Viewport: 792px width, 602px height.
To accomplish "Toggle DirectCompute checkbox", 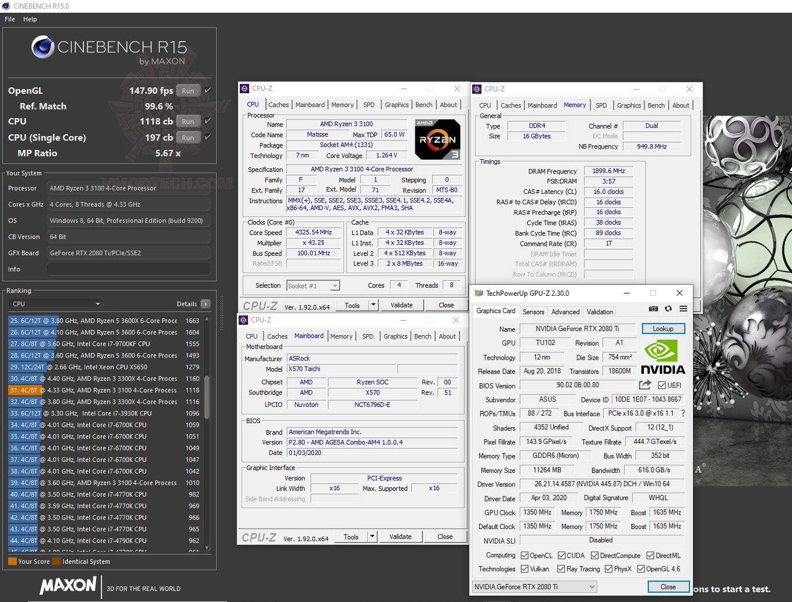I will [594, 556].
